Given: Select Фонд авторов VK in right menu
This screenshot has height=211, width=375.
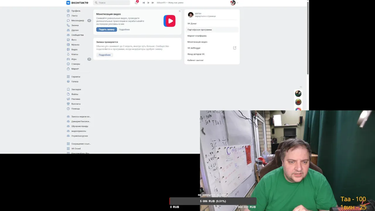Looking at the screenshot, I should pos(212,54).
